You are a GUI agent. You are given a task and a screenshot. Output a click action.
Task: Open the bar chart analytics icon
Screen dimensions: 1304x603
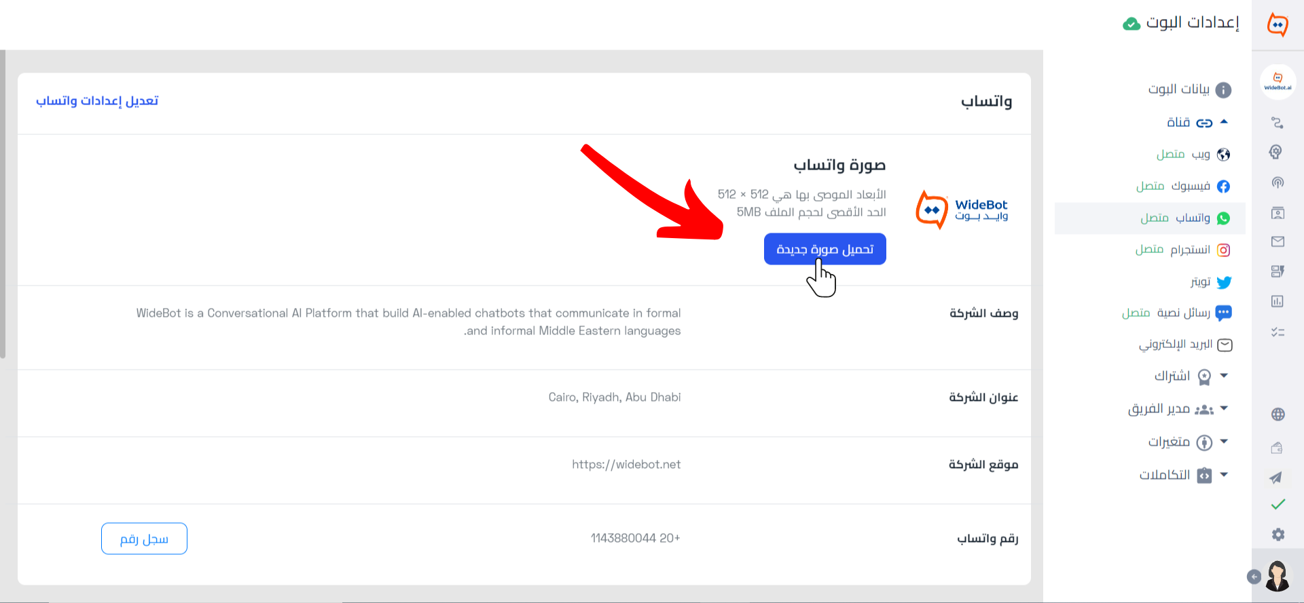click(1278, 301)
